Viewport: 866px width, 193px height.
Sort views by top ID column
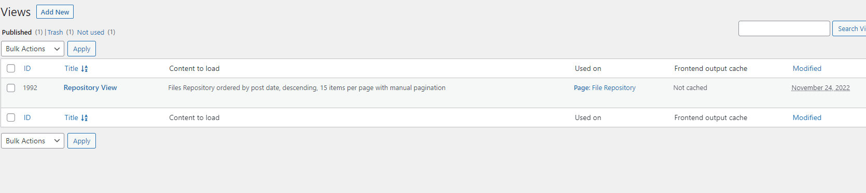[x=27, y=68]
